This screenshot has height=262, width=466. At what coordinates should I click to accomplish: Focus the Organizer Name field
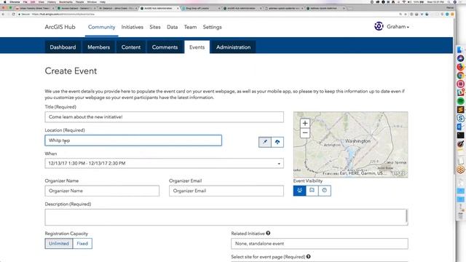click(102, 191)
